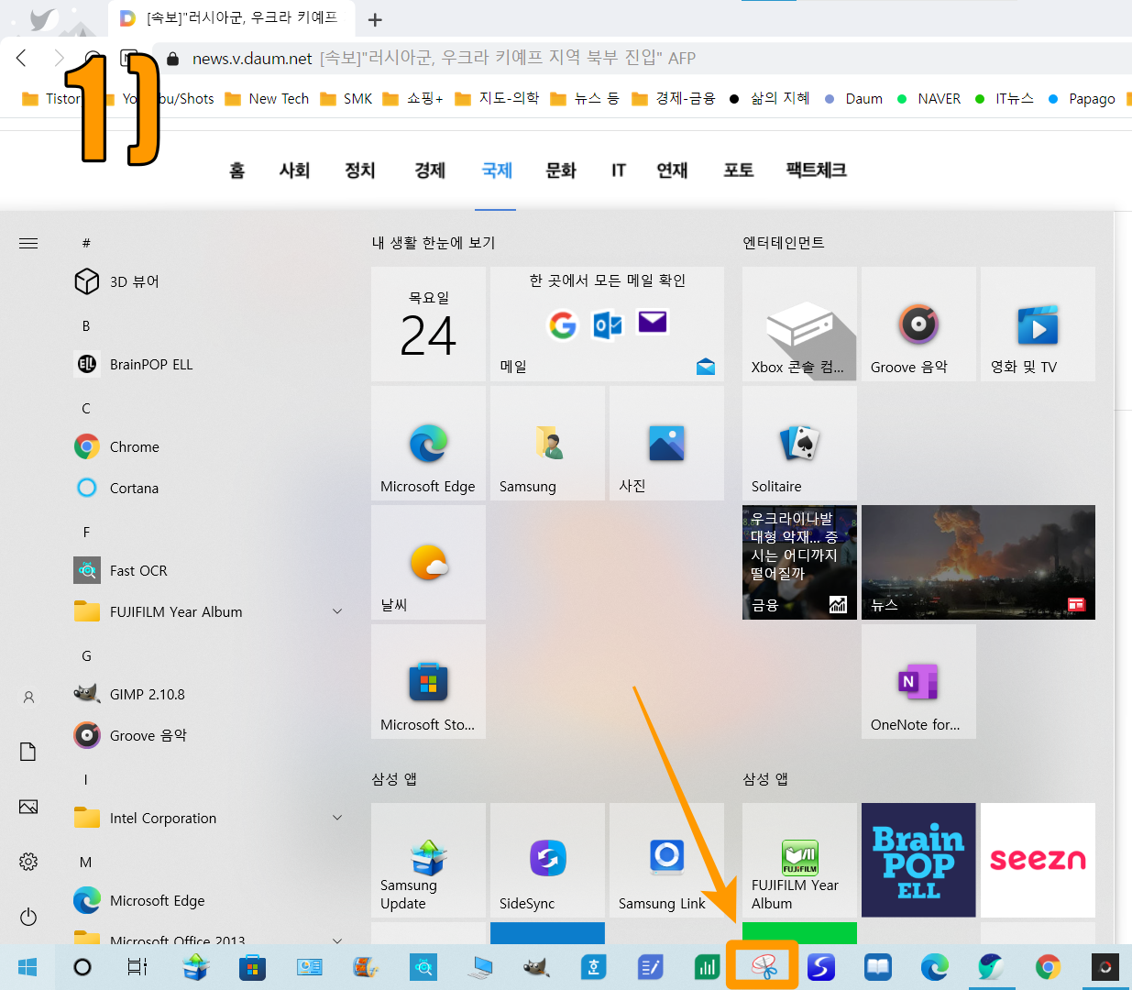Open the New Tech bookmark folder
1132x990 pixels.
click(267, 99)
